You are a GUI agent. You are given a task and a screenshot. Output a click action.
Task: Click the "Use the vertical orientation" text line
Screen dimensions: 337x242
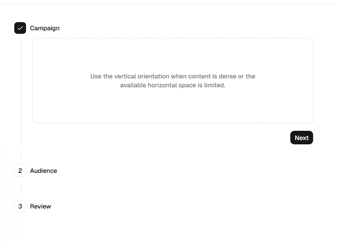[173, 76]
